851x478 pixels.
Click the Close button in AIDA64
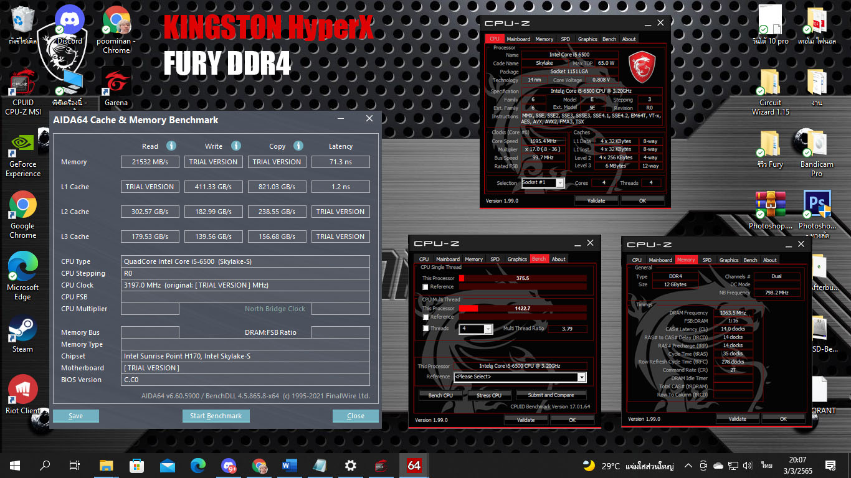point(356,416)
